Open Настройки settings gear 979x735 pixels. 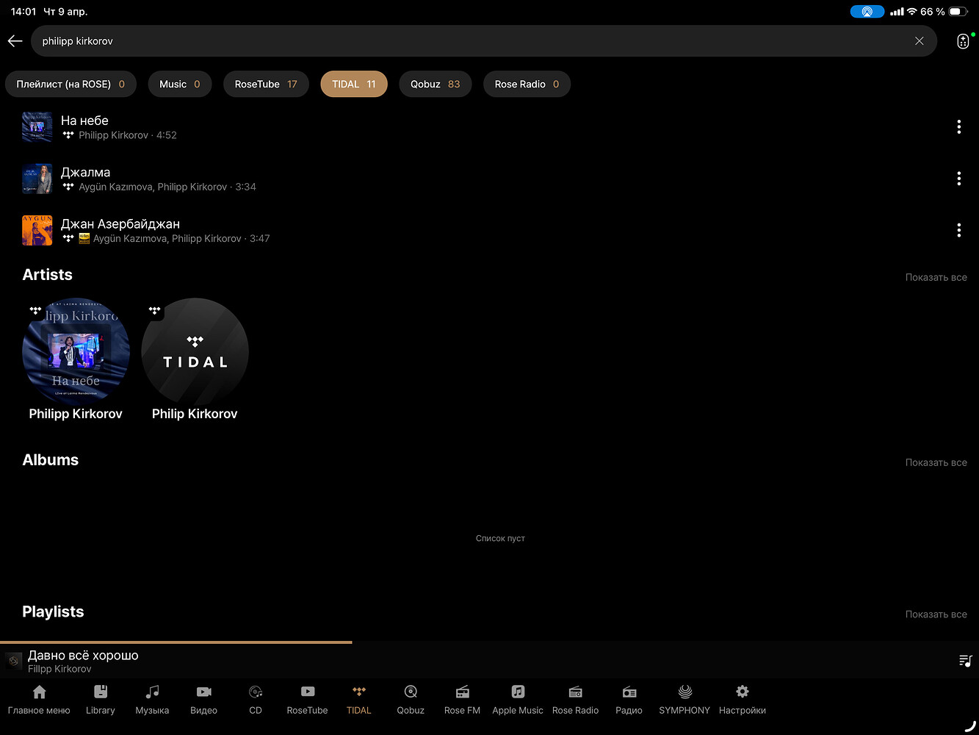(x=743, y=699)
